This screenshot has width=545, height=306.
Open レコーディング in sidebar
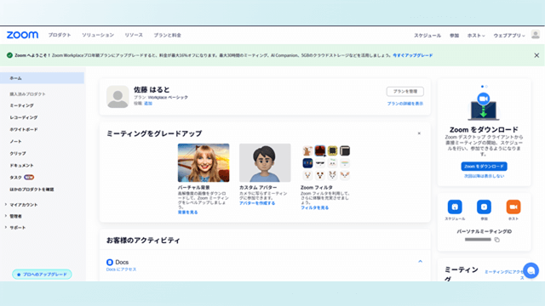24,117
